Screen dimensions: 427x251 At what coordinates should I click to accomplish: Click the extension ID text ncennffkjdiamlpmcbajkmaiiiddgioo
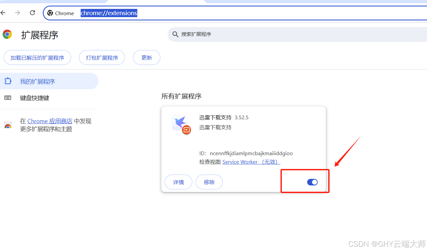[251, 153]
